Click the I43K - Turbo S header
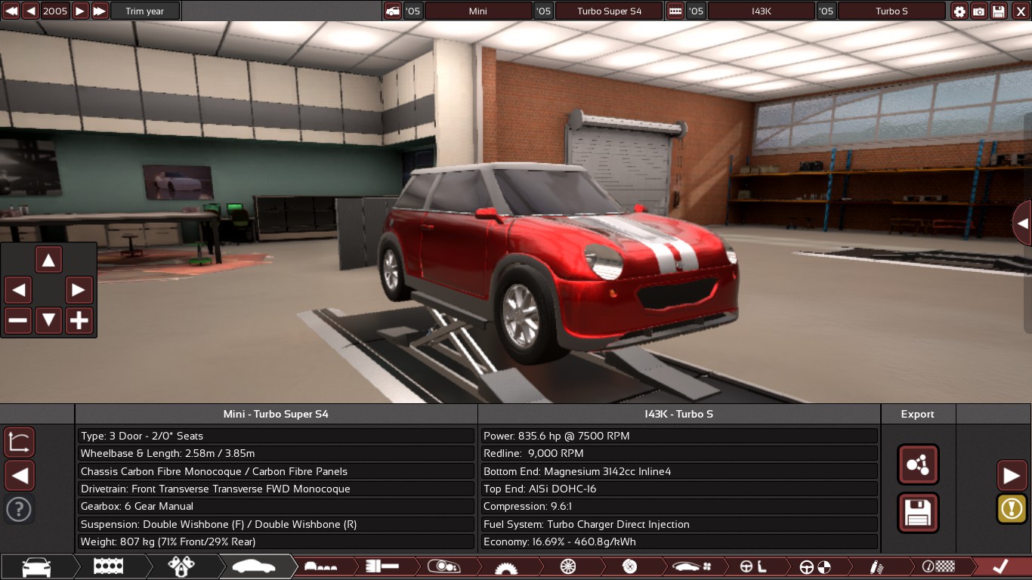The image size is (1032, 580). (679, 414)
